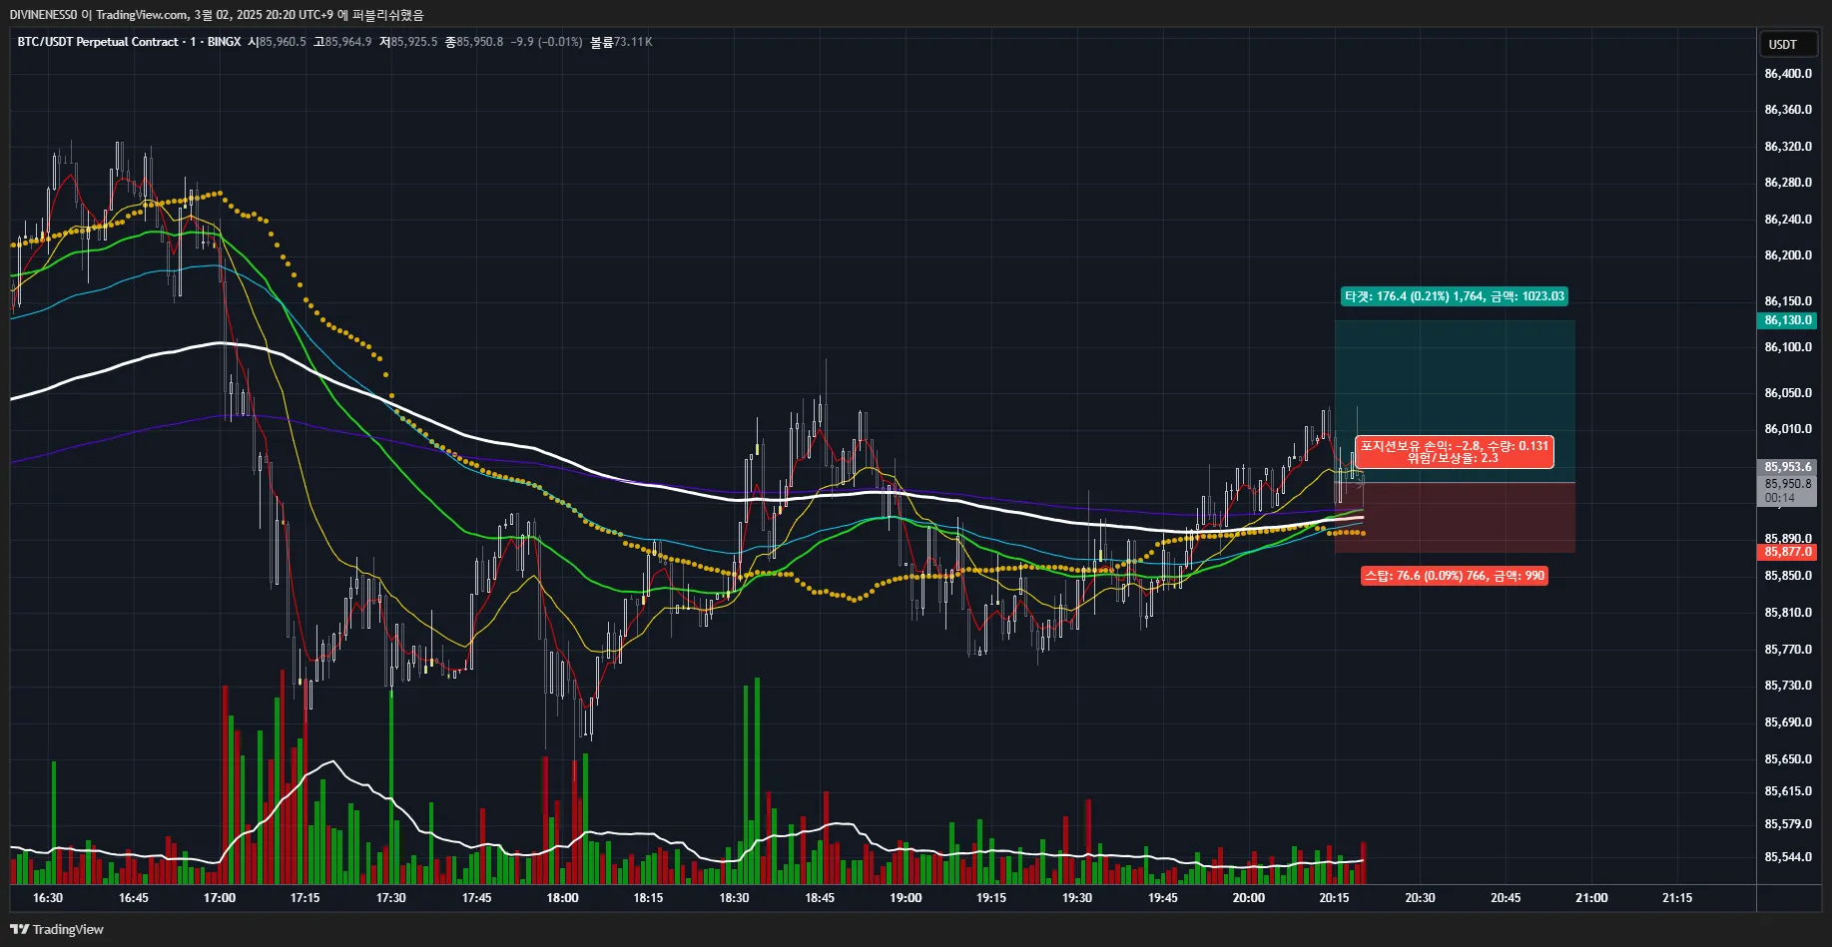Click the 86,200.0 price axis label

click(x=1788, y=255)
